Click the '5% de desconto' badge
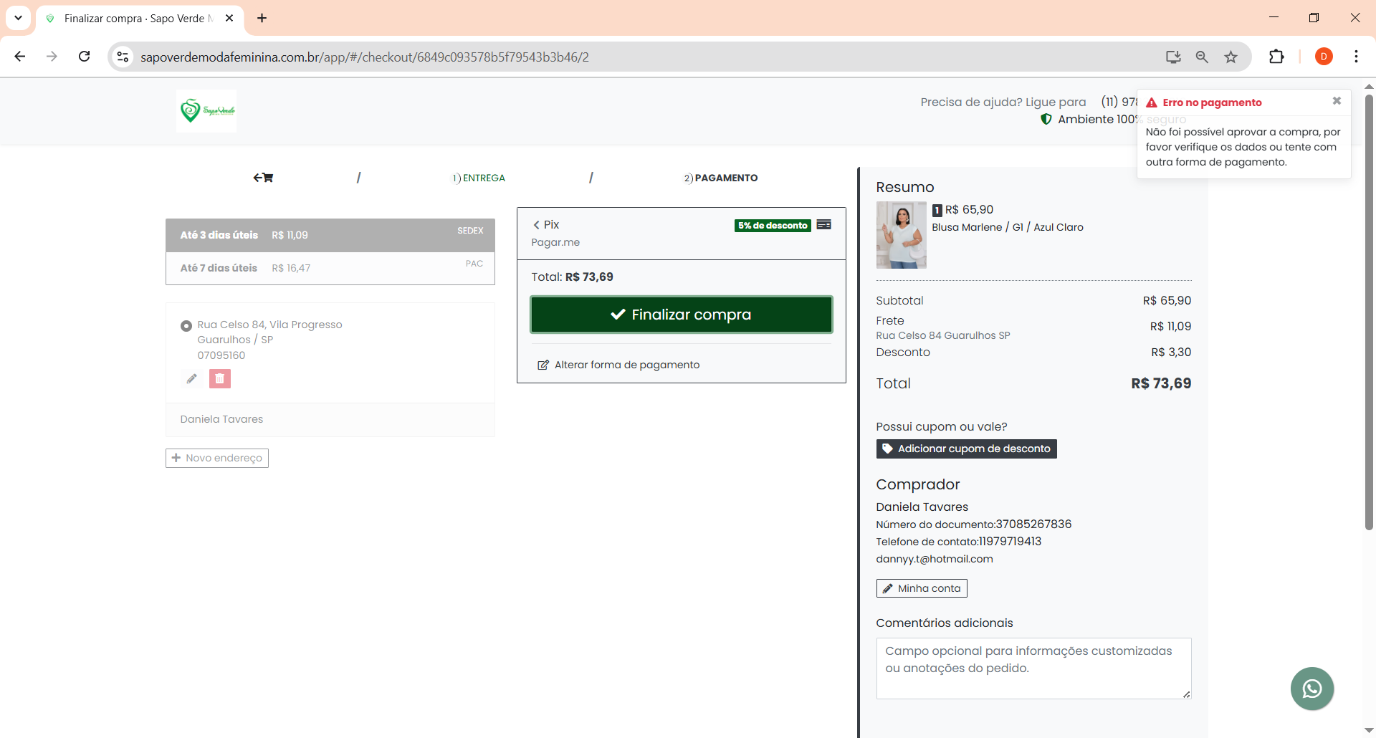The height and width of the screenshot is (738, 1376). pyautogui.click(x=773, y=225)
